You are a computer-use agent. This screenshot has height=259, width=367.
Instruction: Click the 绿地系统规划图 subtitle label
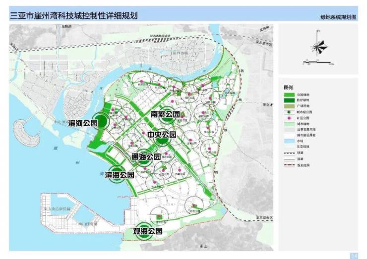coord(338,17)
